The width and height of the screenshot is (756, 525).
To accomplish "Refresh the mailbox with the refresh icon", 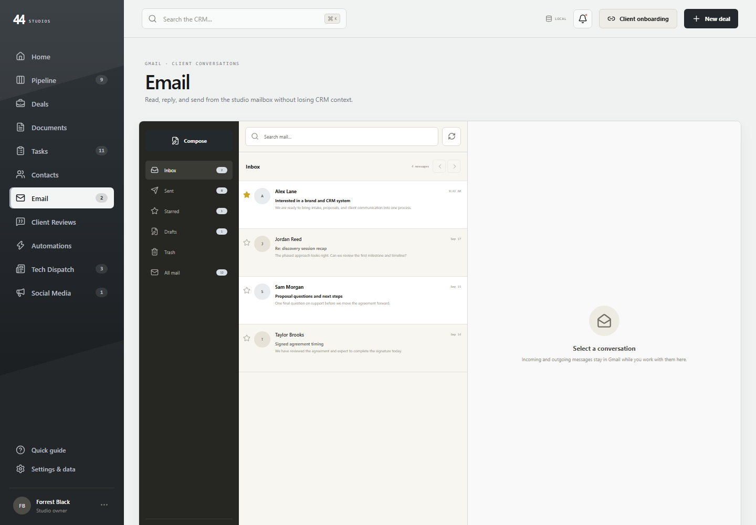I will pos(451,136).
